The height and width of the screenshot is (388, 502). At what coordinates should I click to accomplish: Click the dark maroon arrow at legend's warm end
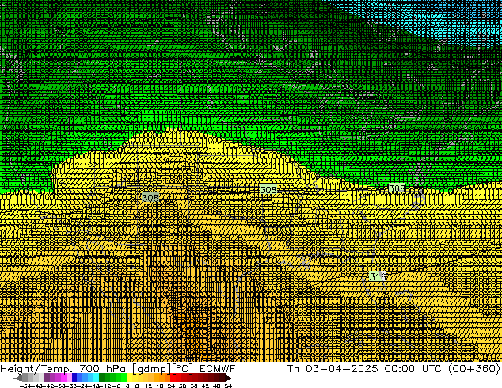[228, 378]
